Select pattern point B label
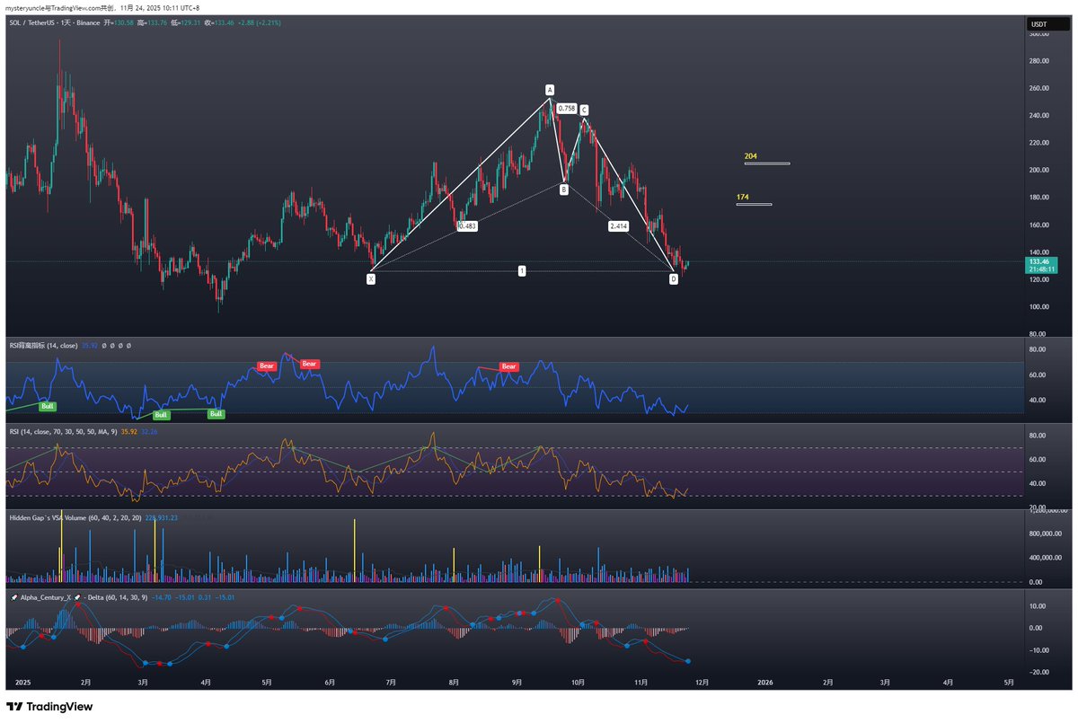Screen dimensions: 1078x723 coord(563,190)
